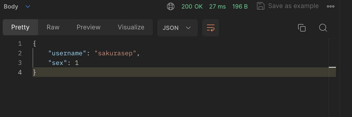Select the Preview tab
This screenshot has height=117, width=352.
pyautogui.click(x=88, y=27)
